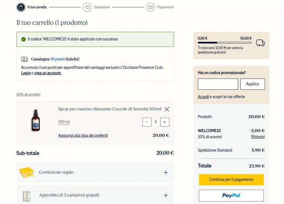Select the Pagamento step label

[166, 7]
